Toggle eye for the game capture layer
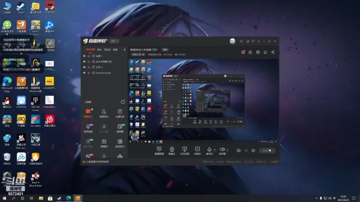The height and width of the screenshot is (202, 360). [84, 61]
